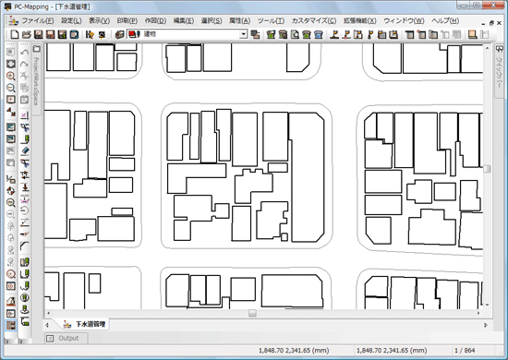This screenshot has height=360, width=508.
Task: Open the 選択(S) menu
Action: [212, 20]
